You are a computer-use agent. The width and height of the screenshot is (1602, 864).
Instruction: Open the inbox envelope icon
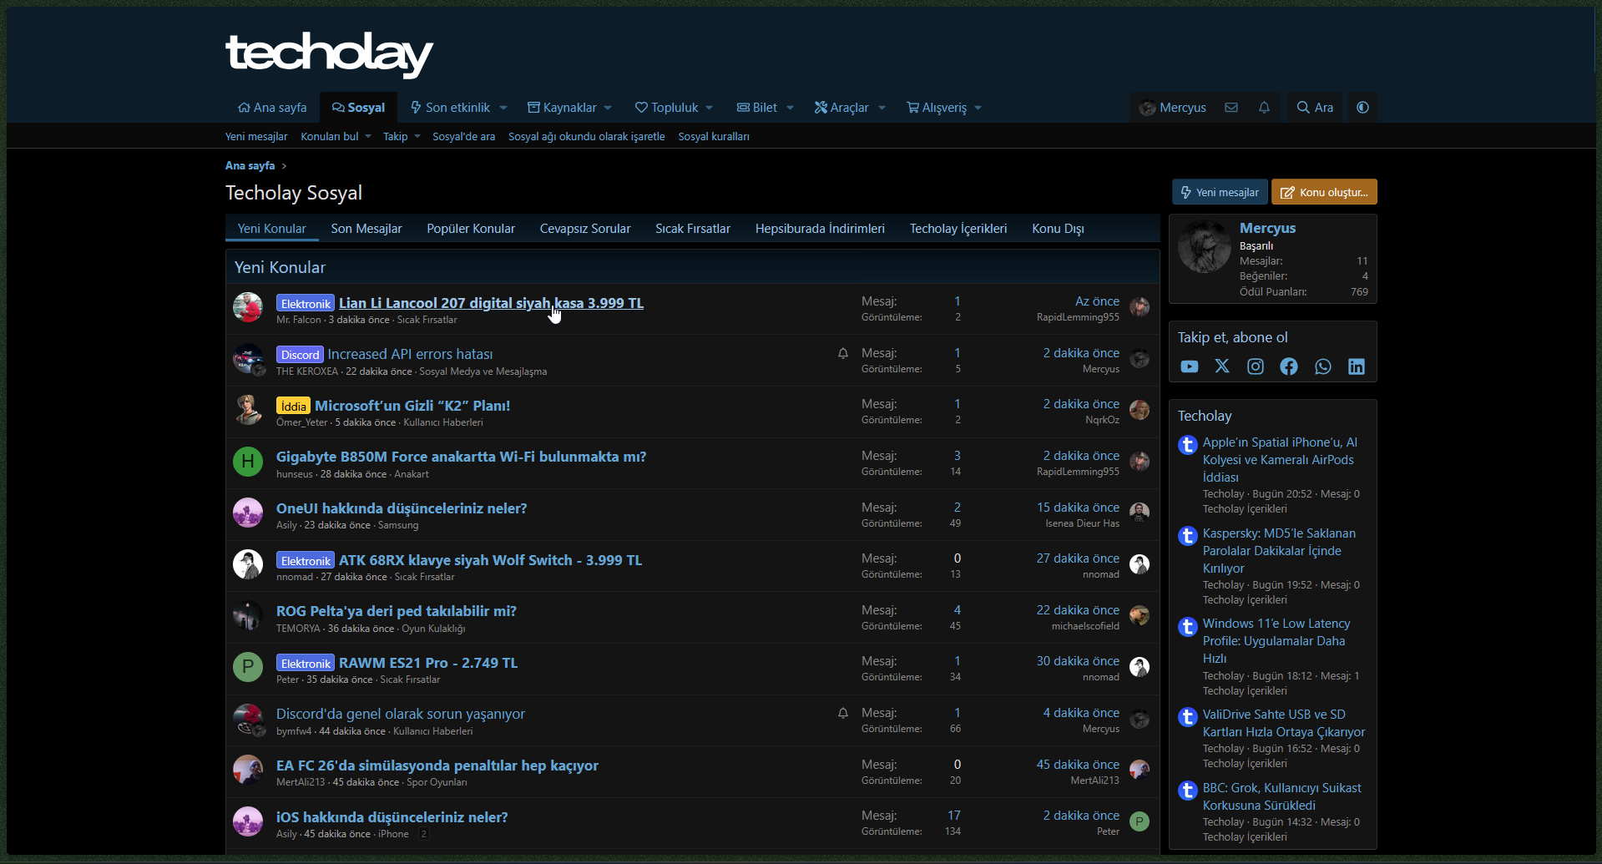coord(1231,108)
